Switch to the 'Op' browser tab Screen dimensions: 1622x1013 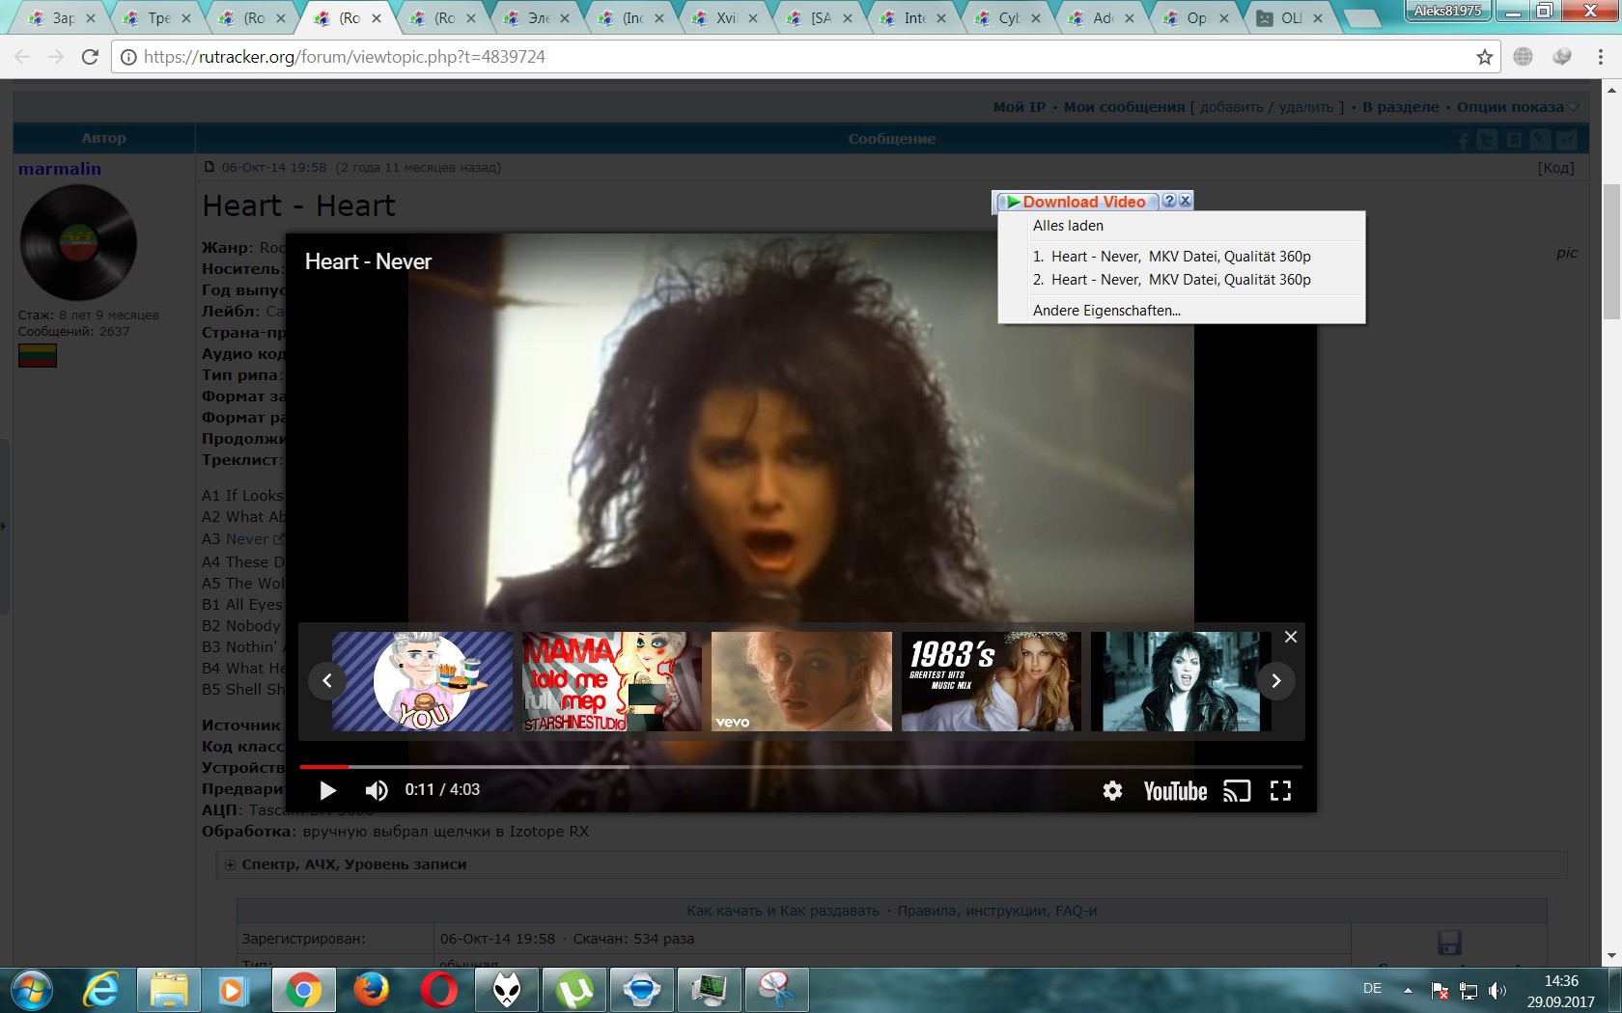[1197, 17]
